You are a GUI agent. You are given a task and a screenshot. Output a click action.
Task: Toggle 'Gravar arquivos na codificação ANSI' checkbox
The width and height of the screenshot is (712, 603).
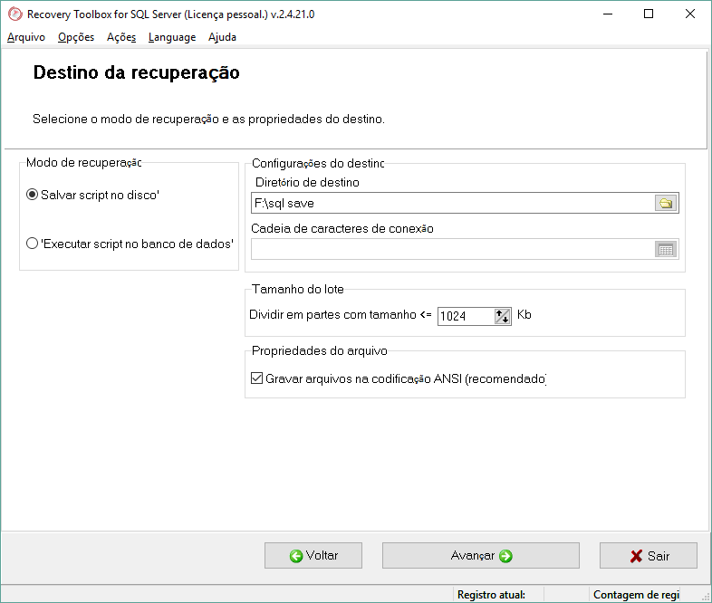256,378
